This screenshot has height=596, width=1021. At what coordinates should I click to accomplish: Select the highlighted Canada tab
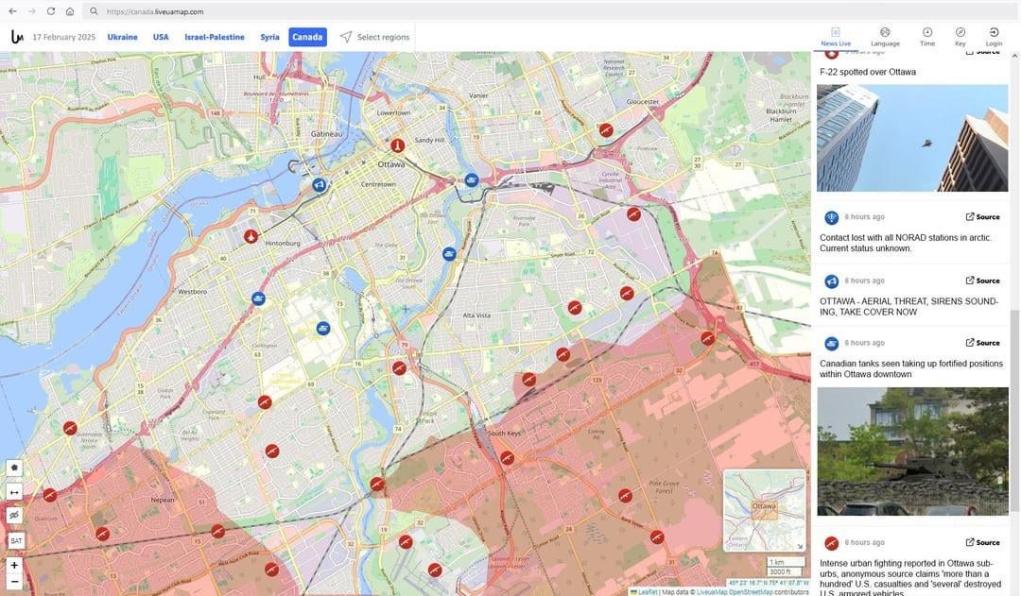tap(307, 37)
